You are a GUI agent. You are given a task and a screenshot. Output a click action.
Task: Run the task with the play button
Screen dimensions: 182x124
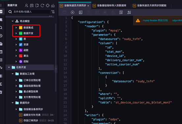[72, 12]
